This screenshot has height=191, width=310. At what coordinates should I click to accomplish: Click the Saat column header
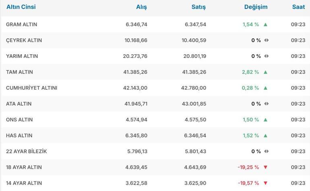[298, 7]
